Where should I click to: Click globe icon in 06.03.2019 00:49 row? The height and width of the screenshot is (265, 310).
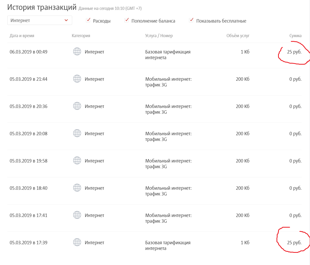pos(77,52)
